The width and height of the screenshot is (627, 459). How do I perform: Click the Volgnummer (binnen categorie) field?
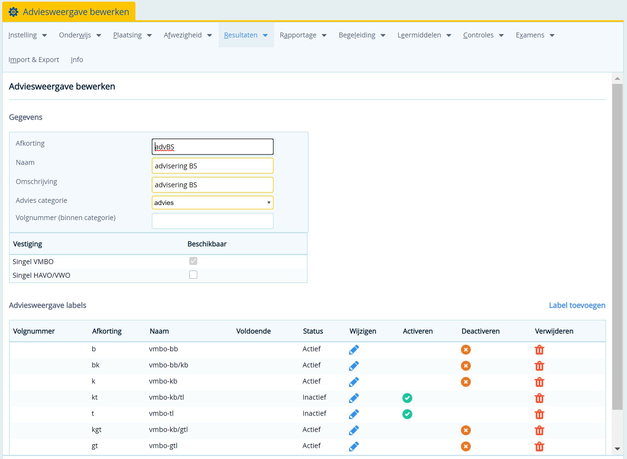213,221
